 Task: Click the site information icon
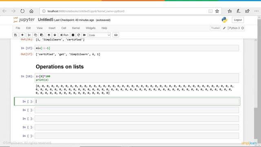pos(44,11)
